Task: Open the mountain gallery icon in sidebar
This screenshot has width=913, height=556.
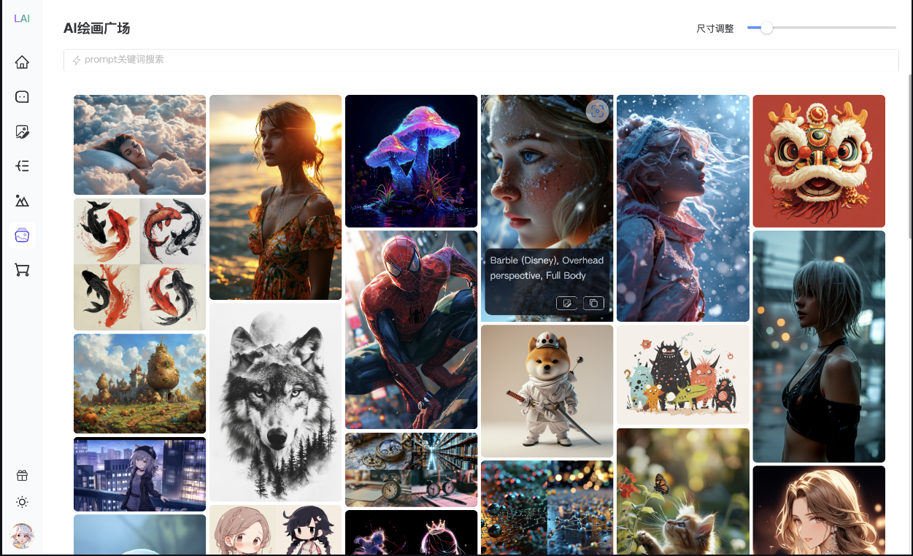Action: coord(22,201)
